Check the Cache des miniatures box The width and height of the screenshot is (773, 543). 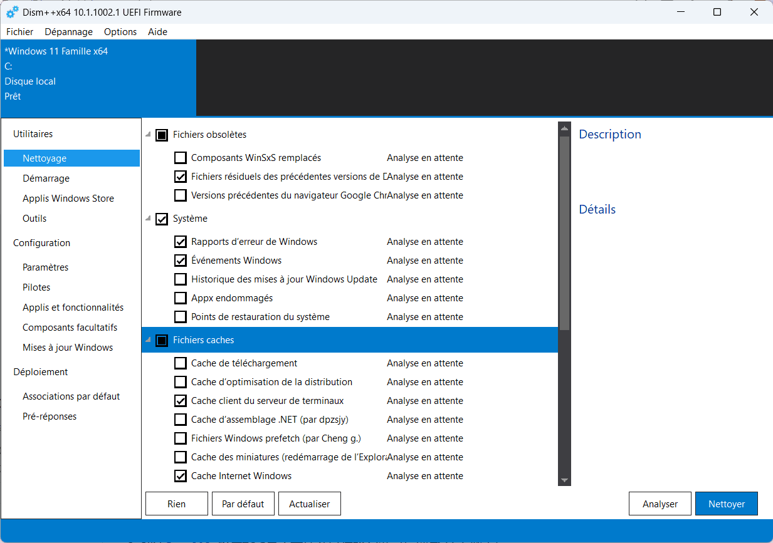(x=181, y=457)
